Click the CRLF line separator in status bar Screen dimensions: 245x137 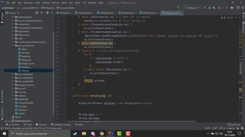point(214,128)
